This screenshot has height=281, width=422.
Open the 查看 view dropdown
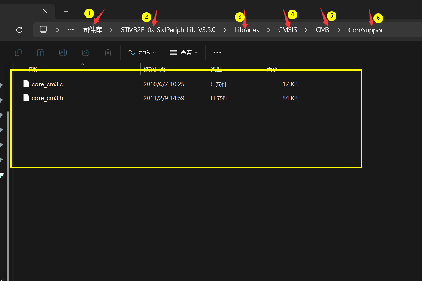183,53
